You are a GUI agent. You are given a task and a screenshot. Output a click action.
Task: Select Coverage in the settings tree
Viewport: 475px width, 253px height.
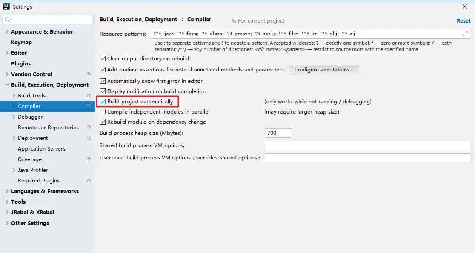click(30, 159)
